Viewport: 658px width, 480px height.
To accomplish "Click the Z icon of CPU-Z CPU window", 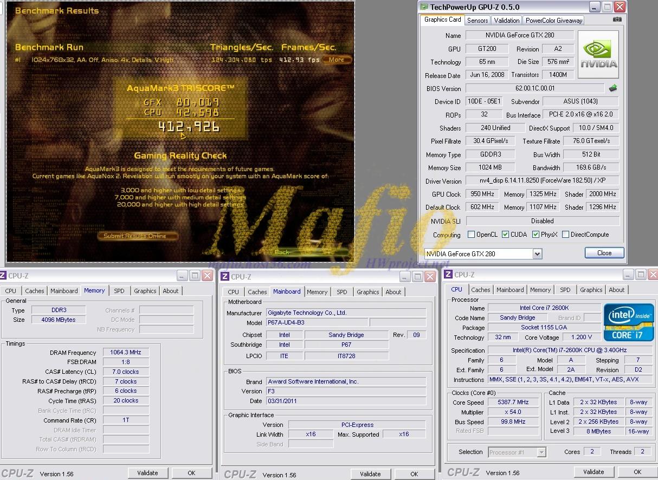I will (x=449, y=275).
